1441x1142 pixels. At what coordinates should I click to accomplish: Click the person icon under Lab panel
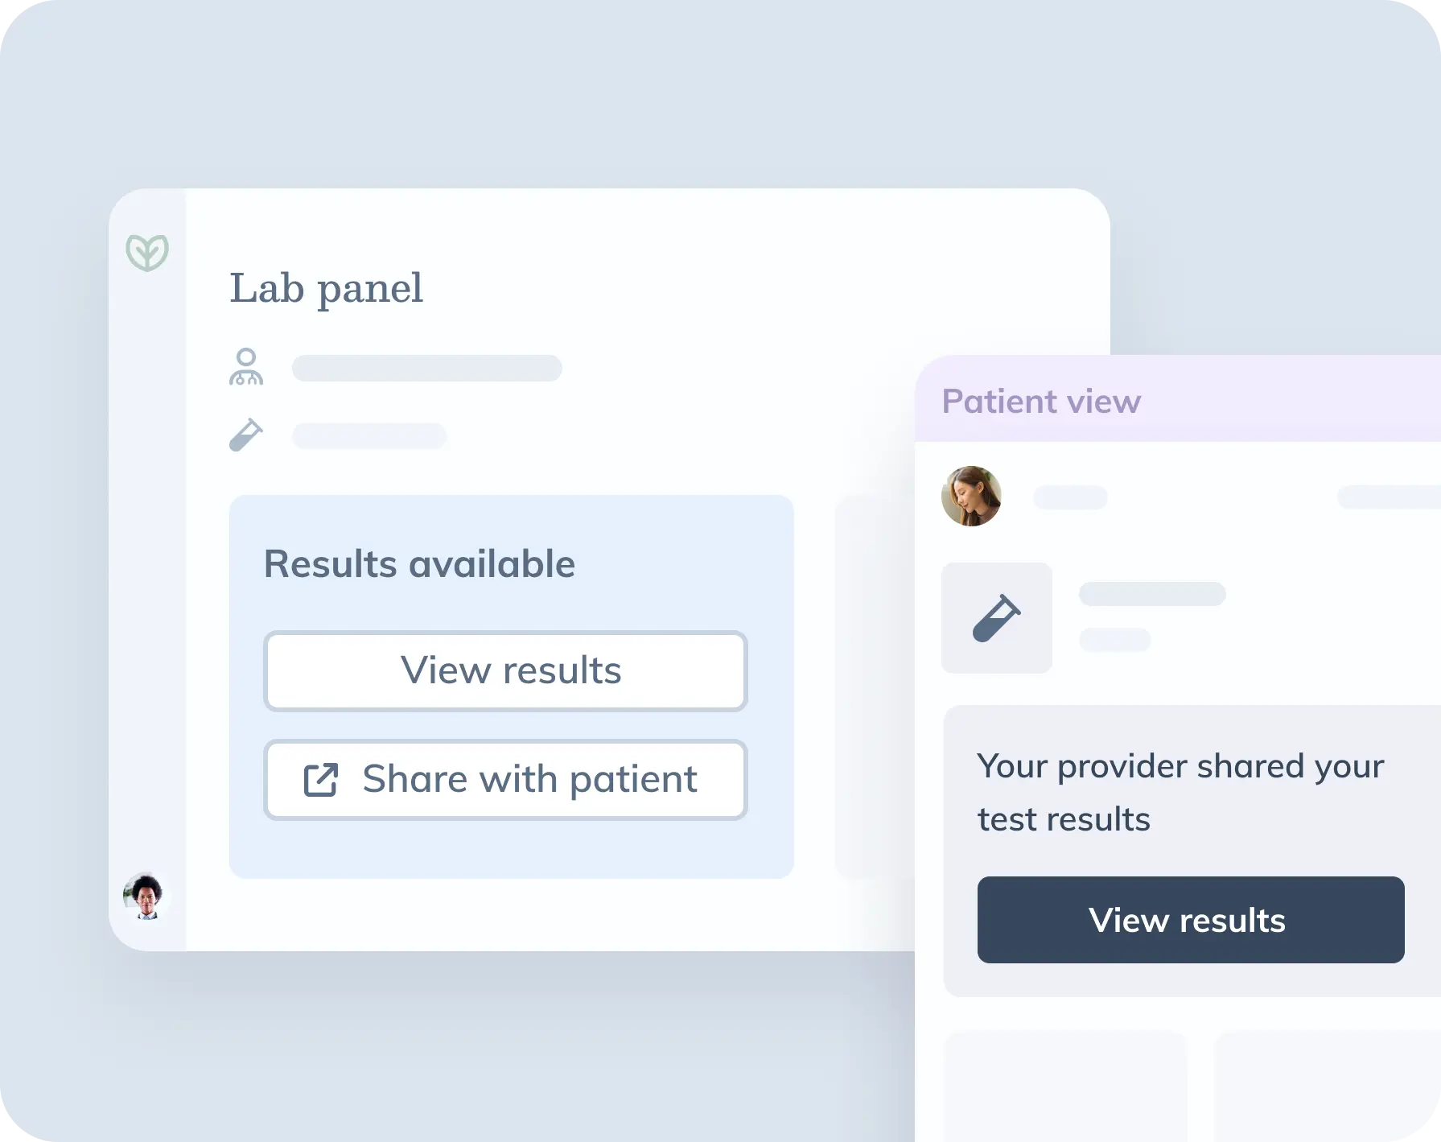pos(246,367)
